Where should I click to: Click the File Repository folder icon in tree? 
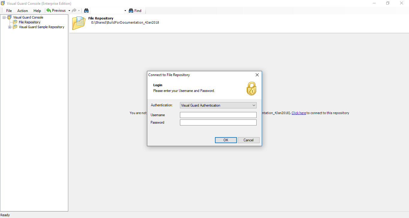click(x=15, y=22)
